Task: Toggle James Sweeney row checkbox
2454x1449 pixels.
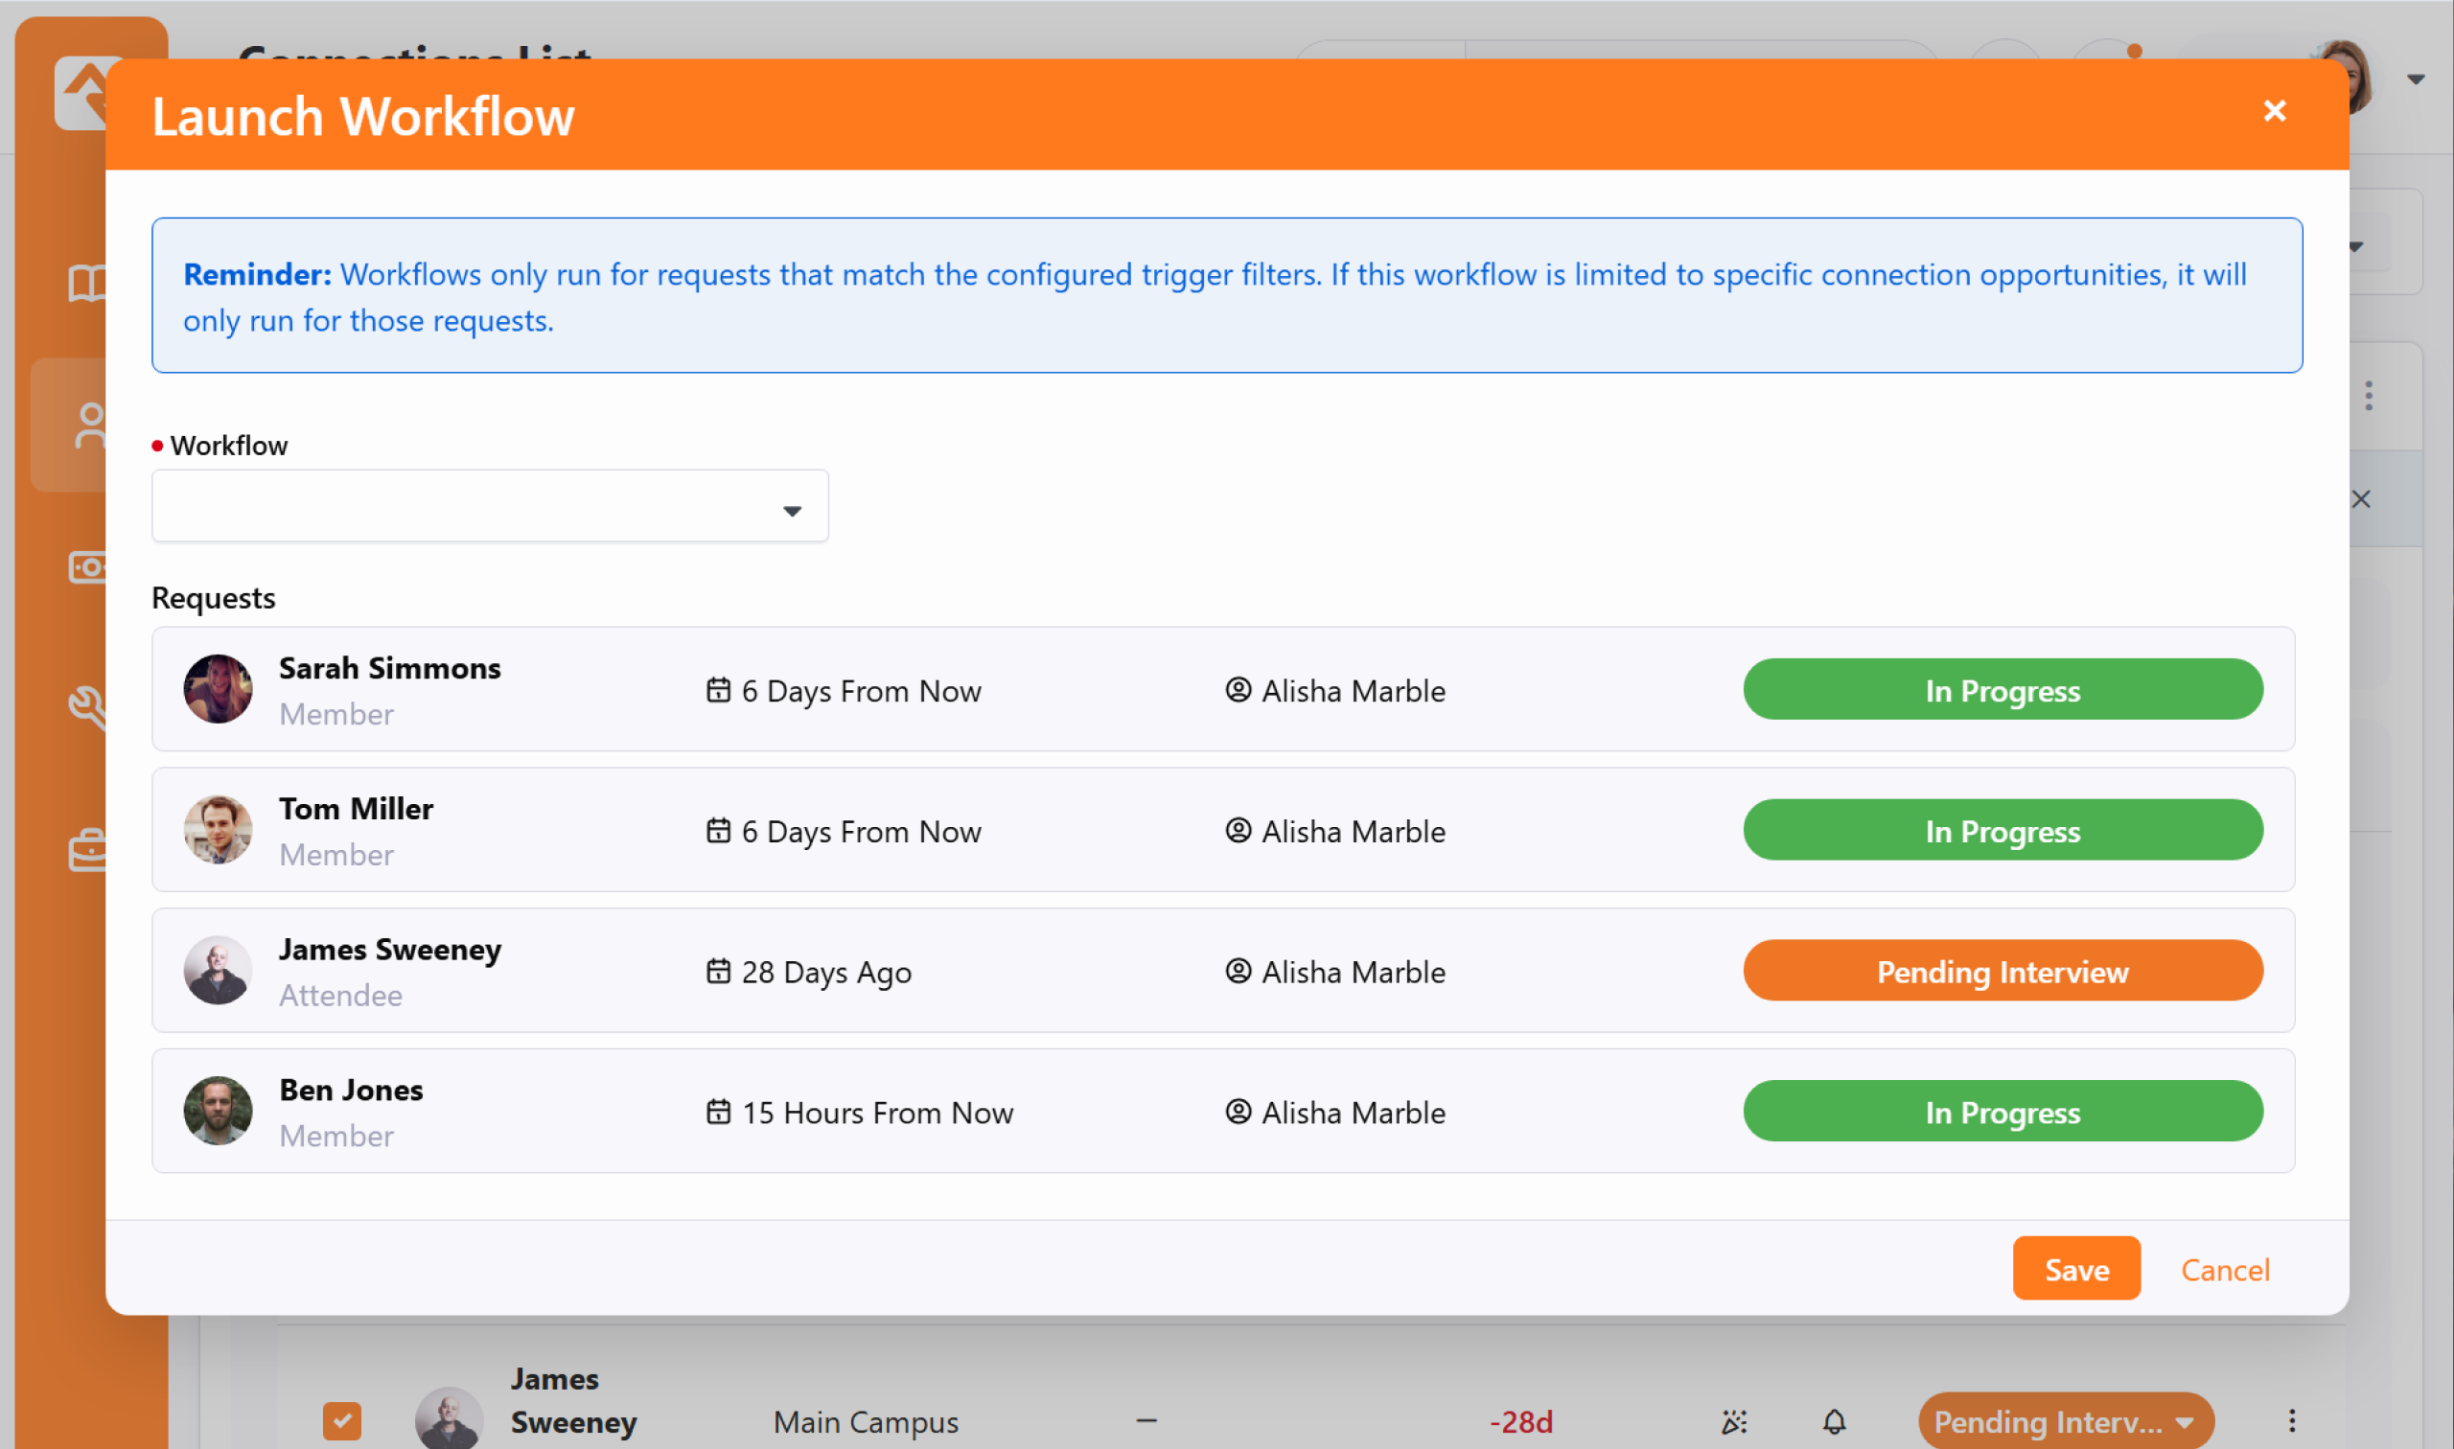Action: 342,1420
